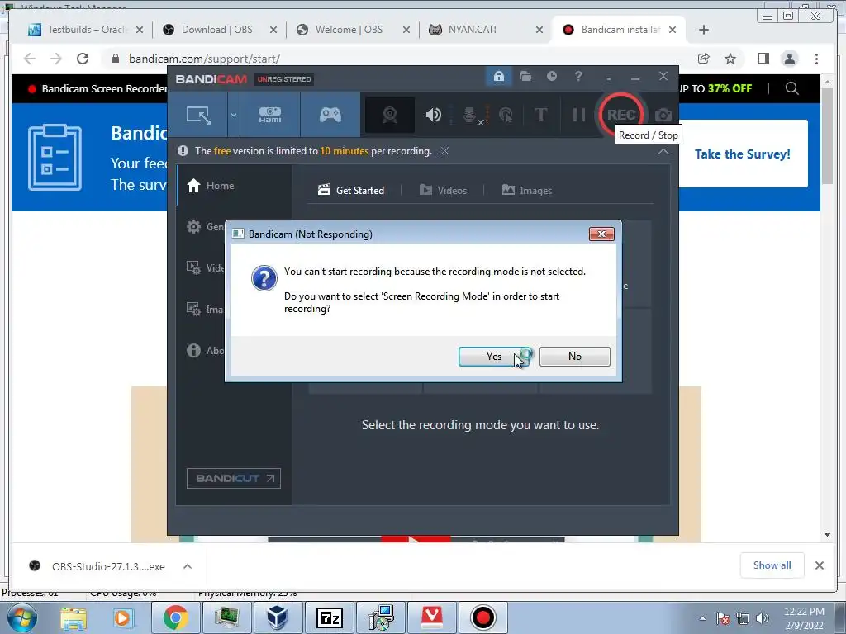
Task: Open Bandicam help question mark icon
Action: click(x=578, y=77)
